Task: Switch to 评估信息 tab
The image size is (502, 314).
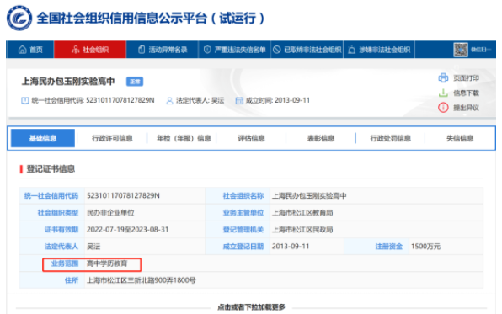Action: click(251, 138)
